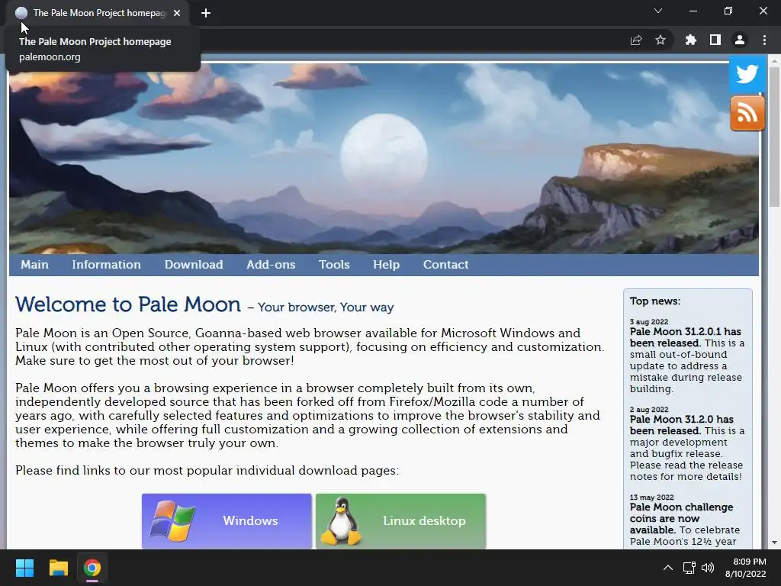Select 'Pale Moon 31.2.0.1 has been released' headline
Image resolution: width=781 pixels, height=586 pixels.
click(685, 337)
